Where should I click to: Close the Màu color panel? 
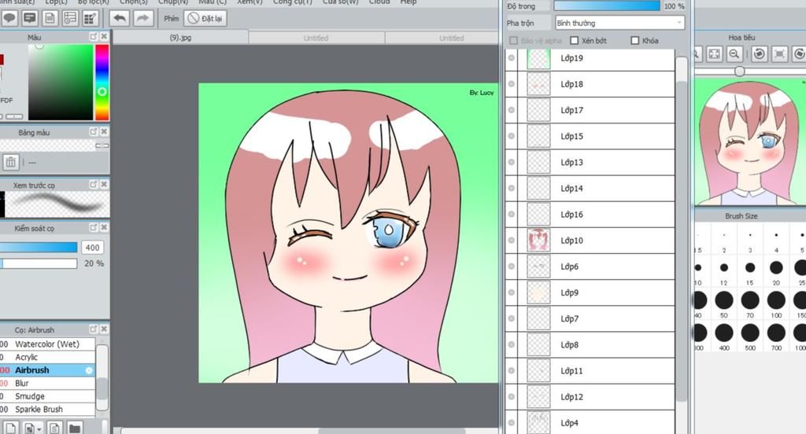pos(104,36)
